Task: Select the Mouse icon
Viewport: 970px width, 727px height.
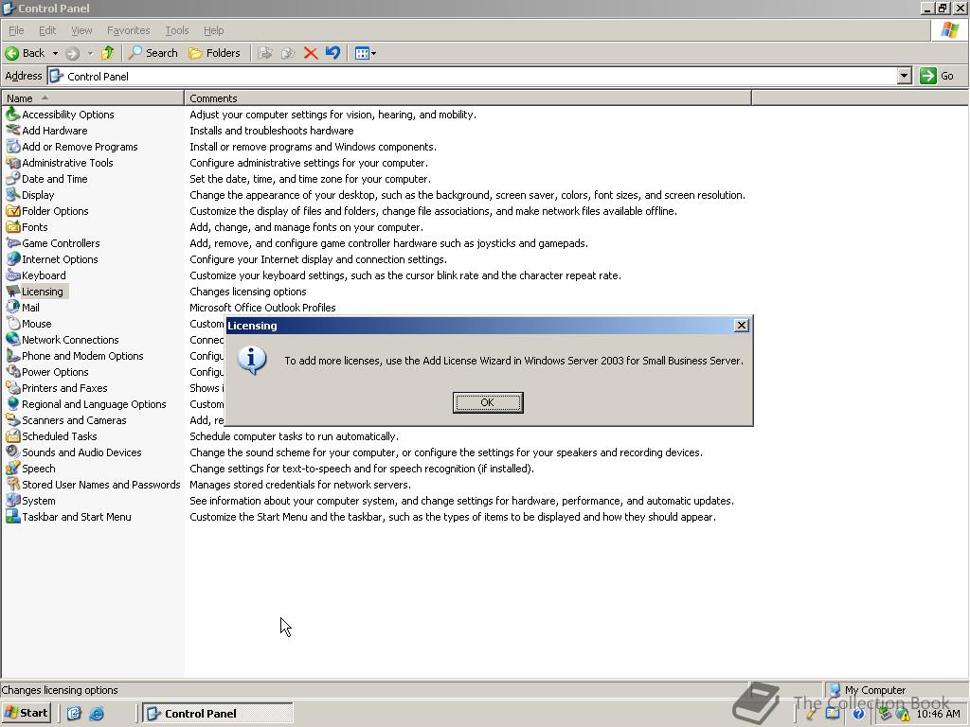Action: [x=13, y=324]
